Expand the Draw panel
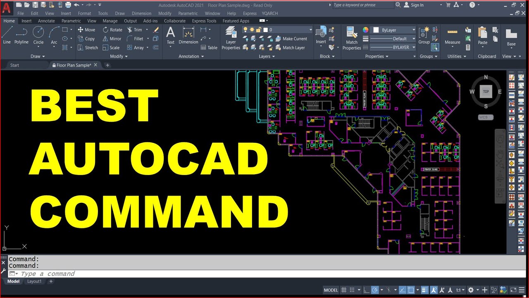This screenshot has height=298, width=529. (38, 56)
